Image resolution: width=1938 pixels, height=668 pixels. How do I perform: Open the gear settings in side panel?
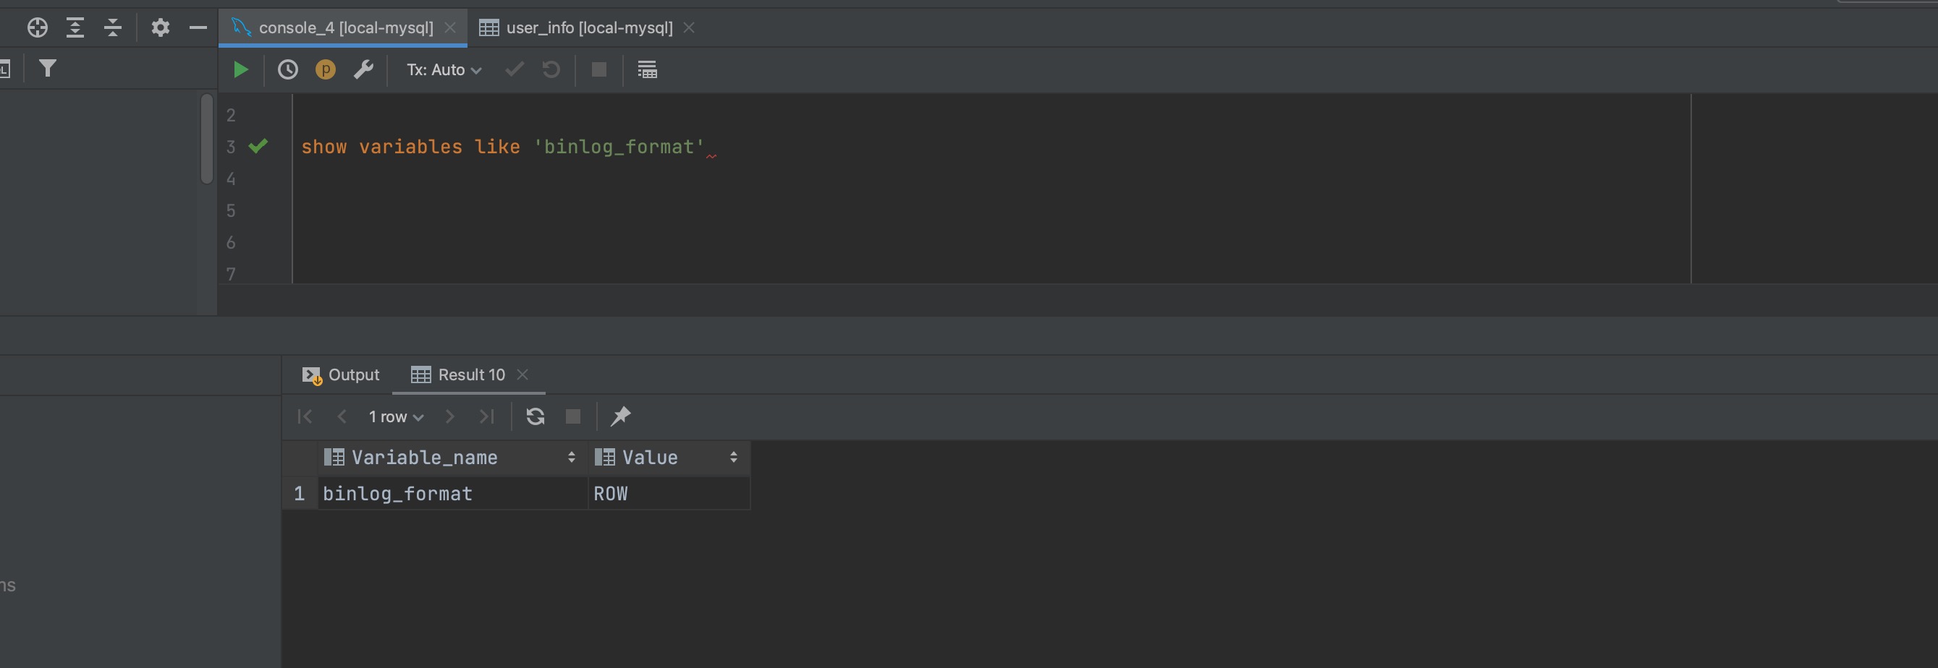click(160, 27)
